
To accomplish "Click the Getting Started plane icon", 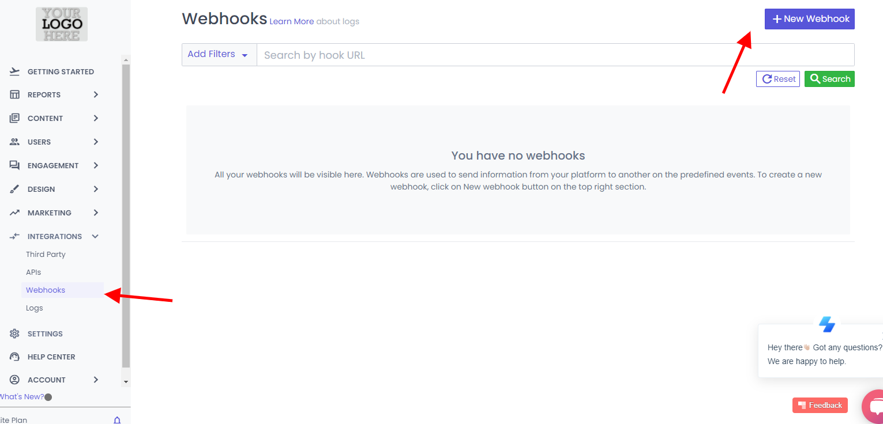I will click(x=15, y=71).
